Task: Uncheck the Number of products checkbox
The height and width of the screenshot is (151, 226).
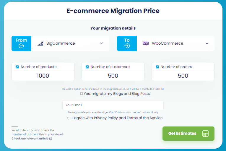Action: (17, 67)
